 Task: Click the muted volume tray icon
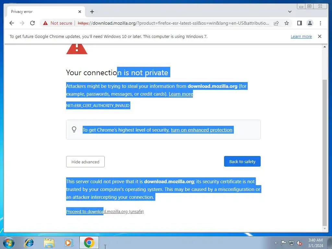(x=299, y=243)
